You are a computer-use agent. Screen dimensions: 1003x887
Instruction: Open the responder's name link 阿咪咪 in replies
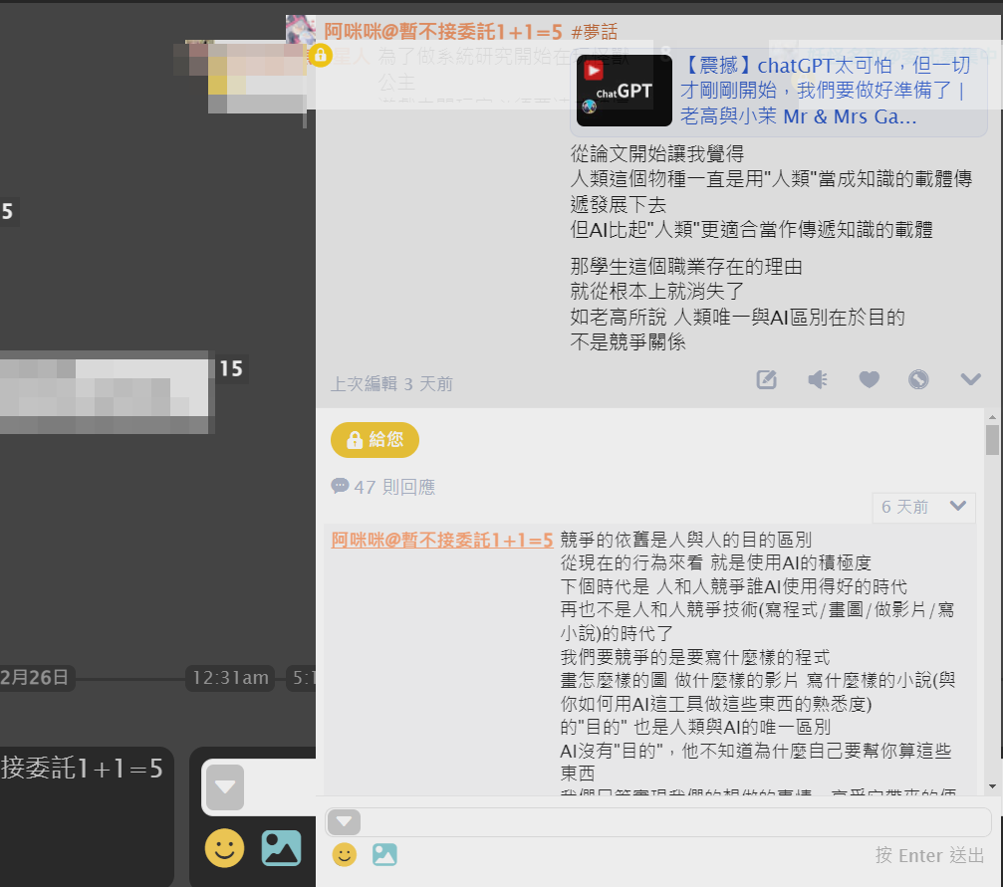(x=442, y=541)
